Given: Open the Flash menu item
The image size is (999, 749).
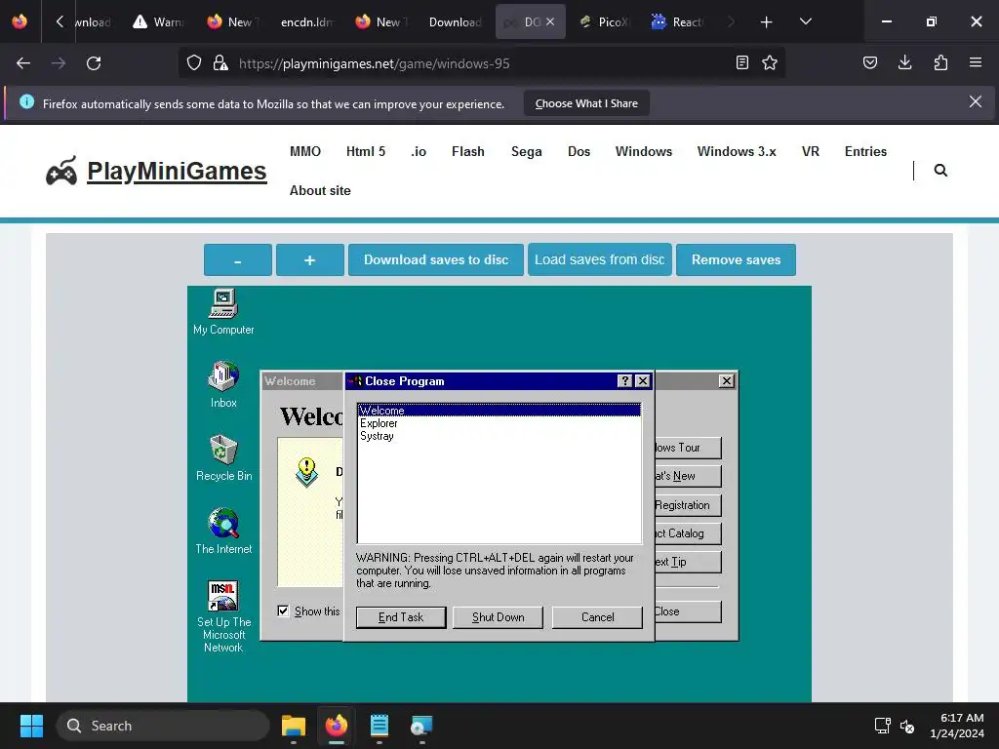Looking at the screenshot, I should (467, 151).
